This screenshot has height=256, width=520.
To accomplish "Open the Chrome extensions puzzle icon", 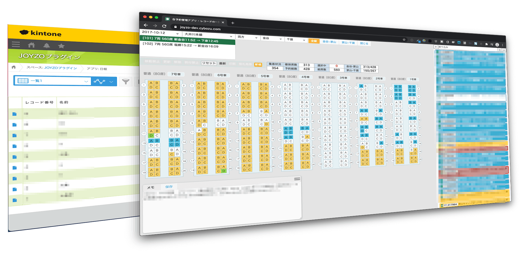I will [486, 44].
